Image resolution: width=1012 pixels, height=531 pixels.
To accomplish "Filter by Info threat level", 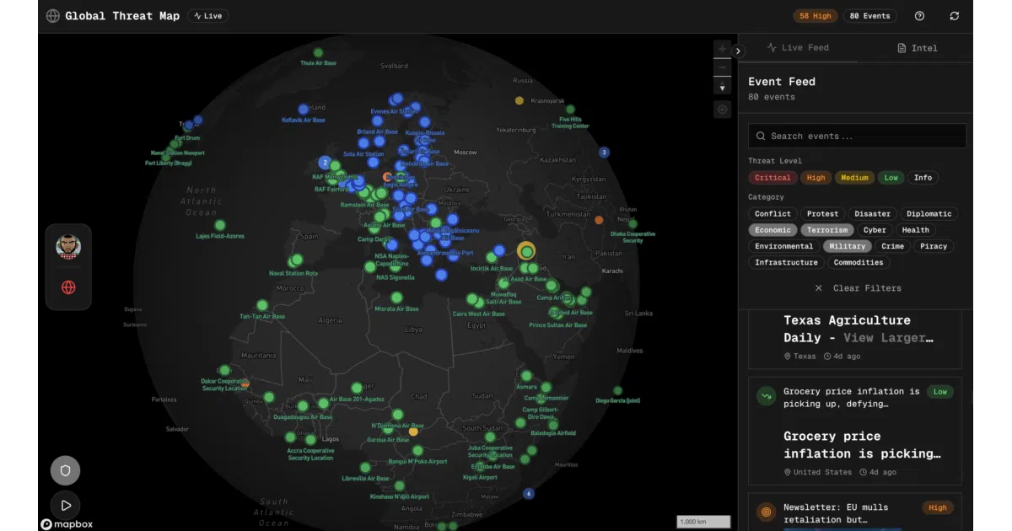I will pos(923,178).
